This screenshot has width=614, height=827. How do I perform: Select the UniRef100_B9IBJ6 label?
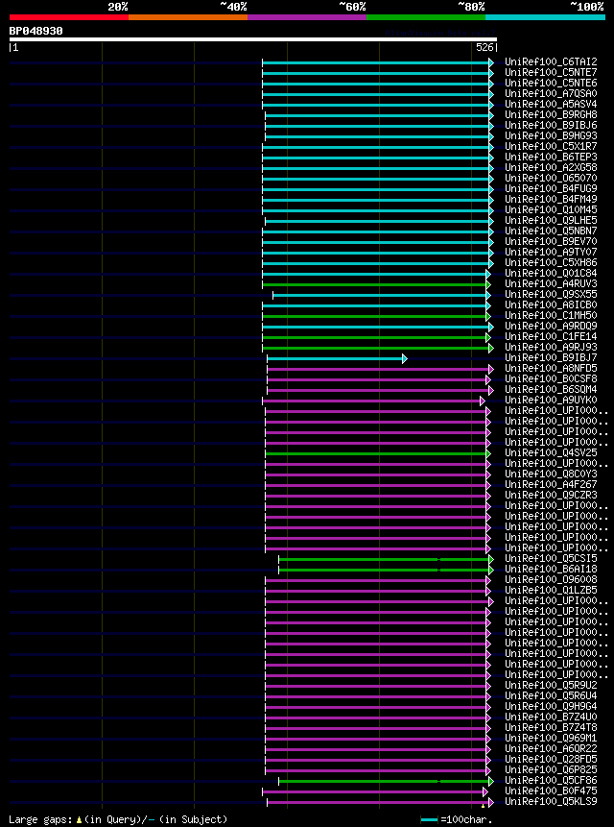pos(551,126)
